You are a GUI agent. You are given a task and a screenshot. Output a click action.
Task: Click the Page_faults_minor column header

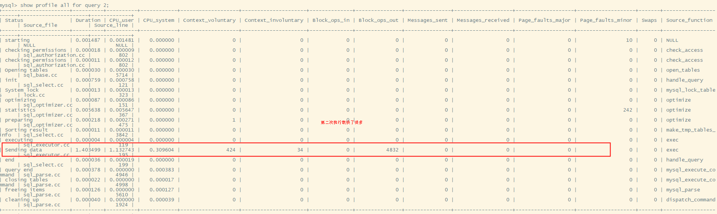(606, 20)
